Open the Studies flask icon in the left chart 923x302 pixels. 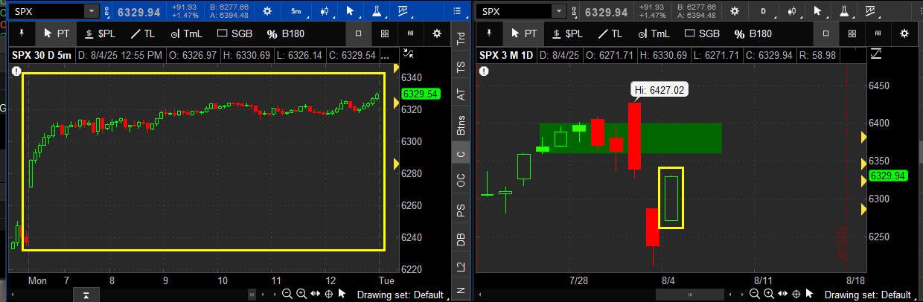376,11
